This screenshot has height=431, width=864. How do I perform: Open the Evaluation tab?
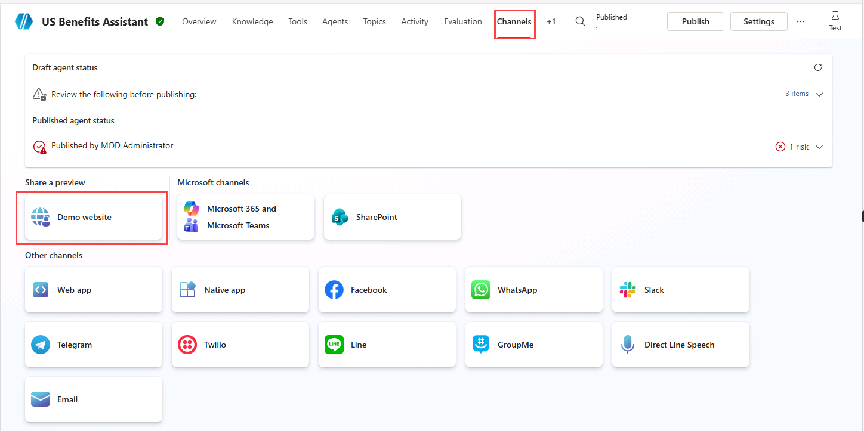(463, 21)
